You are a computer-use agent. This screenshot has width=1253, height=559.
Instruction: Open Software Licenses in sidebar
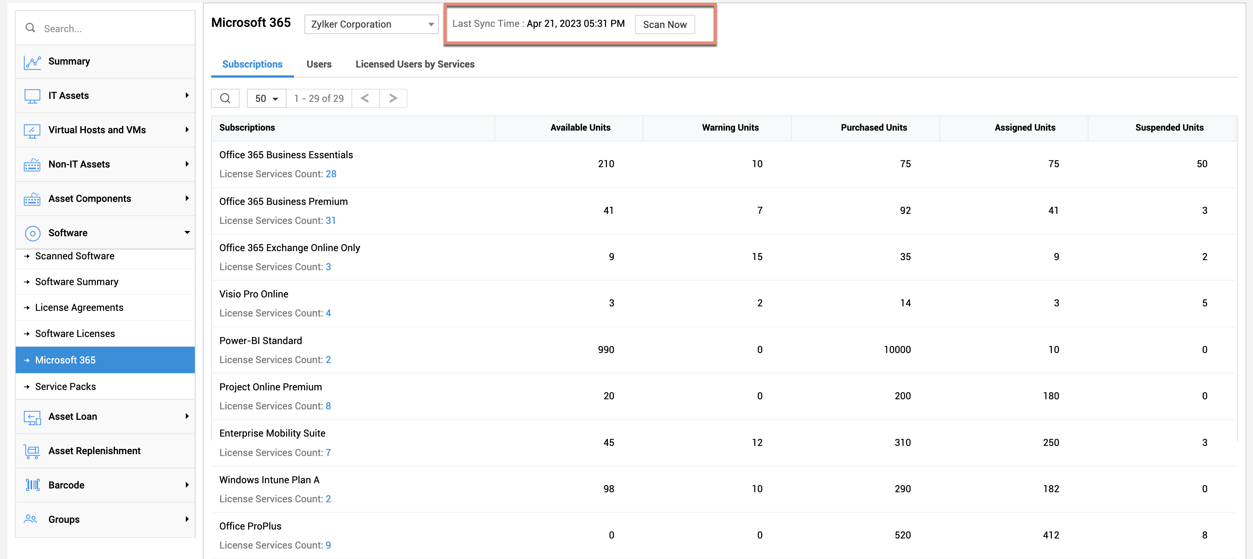(75, 334)
